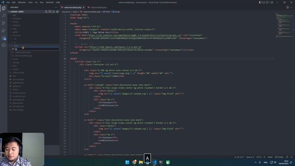Open the Search view in activity bar

point(4,16)
